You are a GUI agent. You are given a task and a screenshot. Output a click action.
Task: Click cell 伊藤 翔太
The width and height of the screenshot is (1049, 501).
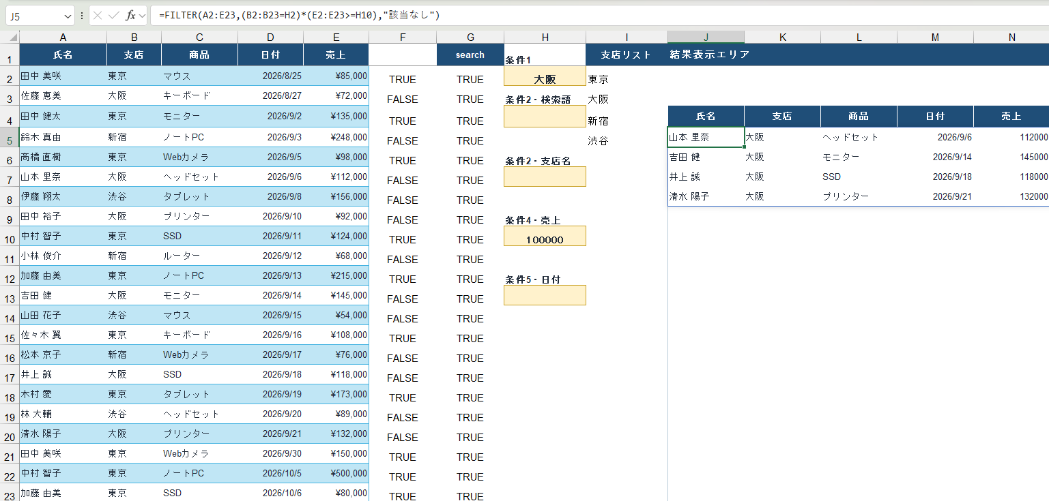tap(63, 196)
